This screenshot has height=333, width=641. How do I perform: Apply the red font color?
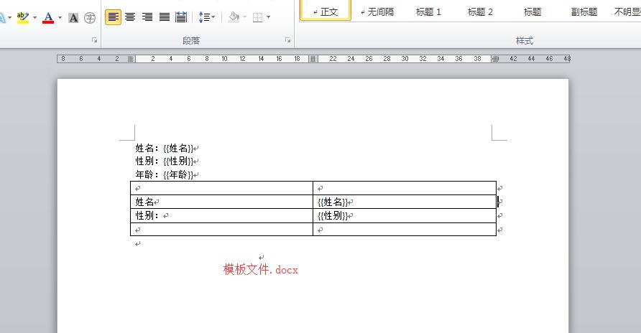[48, 17]
